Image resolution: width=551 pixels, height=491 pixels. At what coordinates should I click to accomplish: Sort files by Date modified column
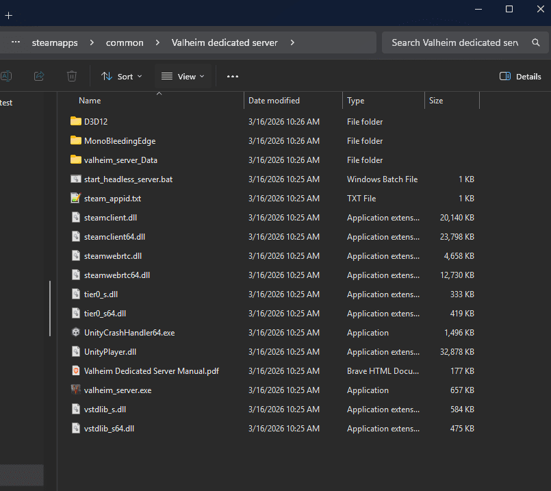click(274, 101)
